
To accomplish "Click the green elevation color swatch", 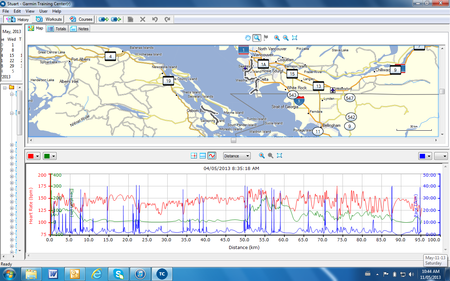I will 47,156.
